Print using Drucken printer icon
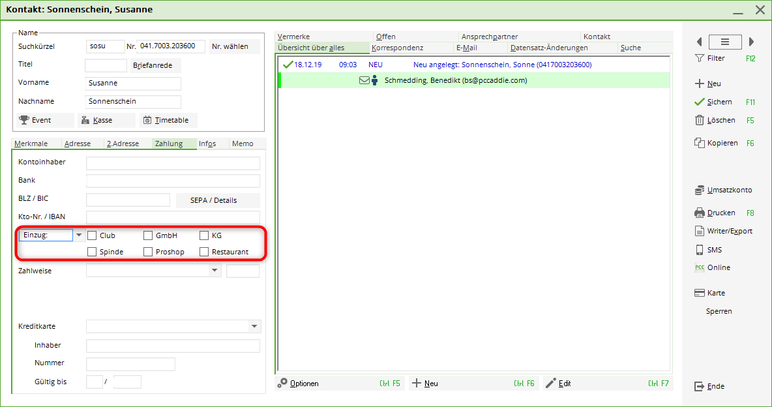 coord(700,213)
